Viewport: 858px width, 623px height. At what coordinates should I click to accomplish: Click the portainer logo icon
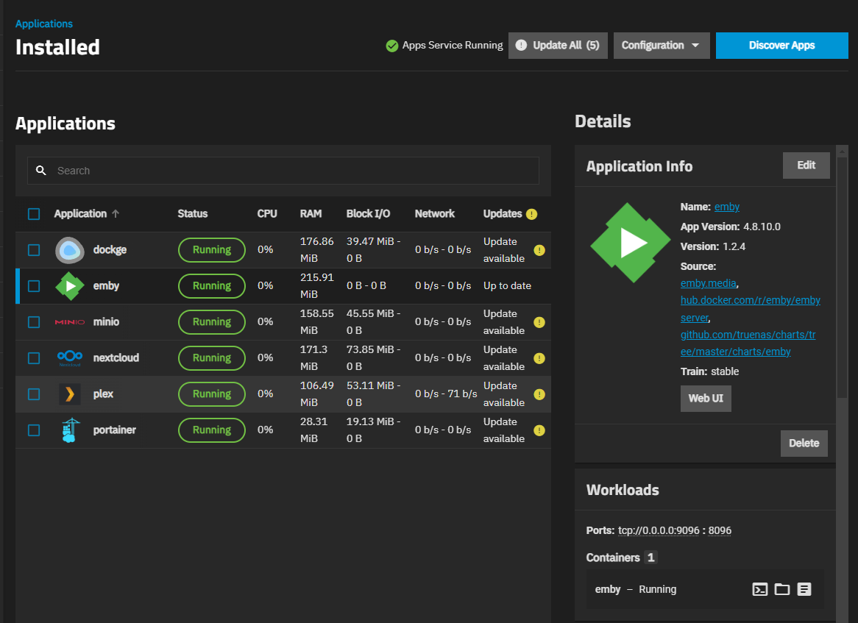(70, 430)
